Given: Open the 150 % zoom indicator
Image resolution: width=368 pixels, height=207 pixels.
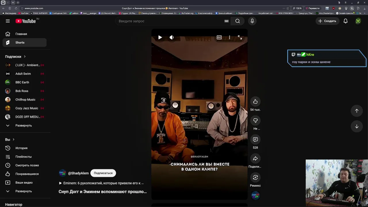Looking at the screenshot, I should 297,8.
